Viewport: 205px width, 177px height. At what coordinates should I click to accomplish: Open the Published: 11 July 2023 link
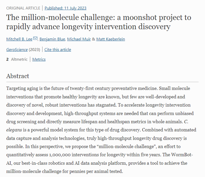pyautogui.click(x=65, y=8)
